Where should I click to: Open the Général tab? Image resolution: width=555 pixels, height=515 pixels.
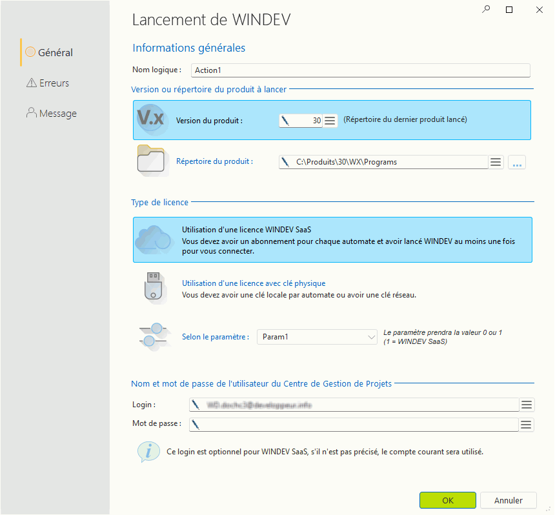[x=50, y=52]
